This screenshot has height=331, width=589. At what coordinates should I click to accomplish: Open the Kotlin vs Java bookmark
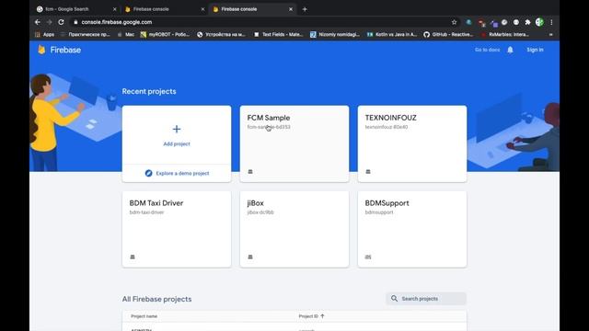tap(392, 35)
